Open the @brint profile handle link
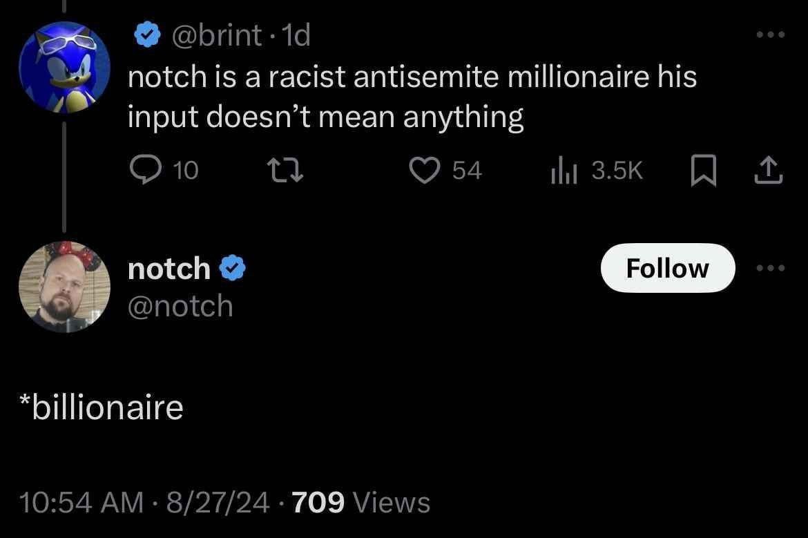808x538 pixels. click(216, 35)
